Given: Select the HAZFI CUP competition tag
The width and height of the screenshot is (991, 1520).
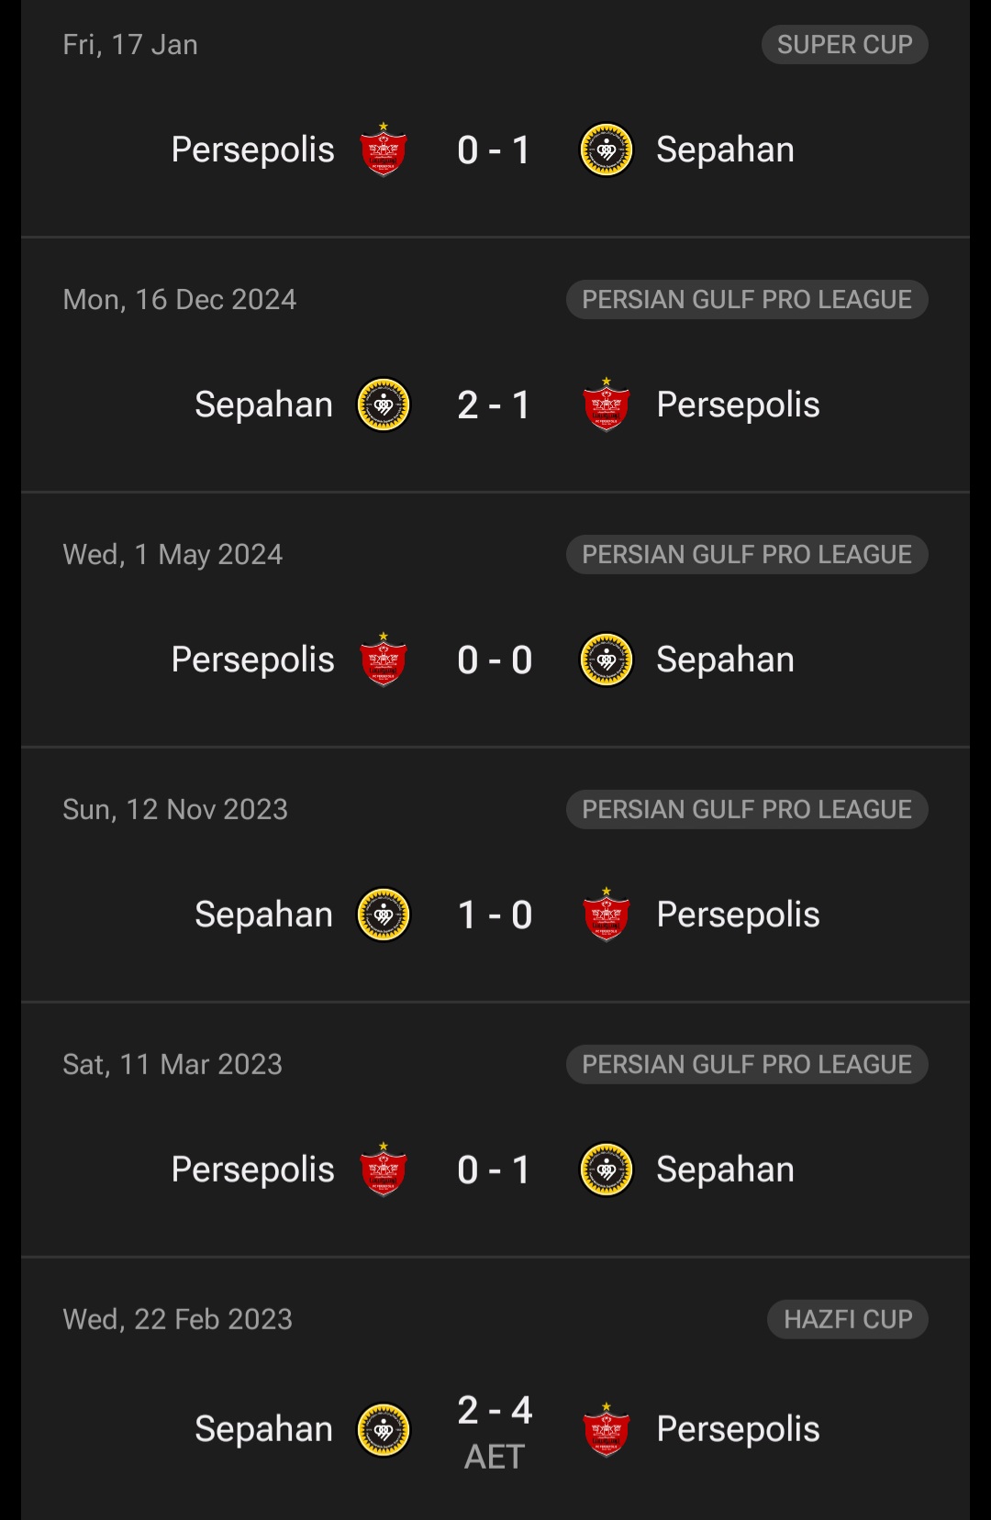Looking at the screenshot, I should pos(848,1319).
